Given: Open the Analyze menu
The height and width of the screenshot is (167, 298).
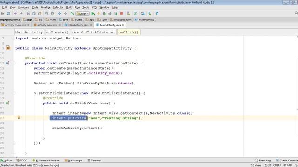Looking at the screenshot, I should pos(46,7).
